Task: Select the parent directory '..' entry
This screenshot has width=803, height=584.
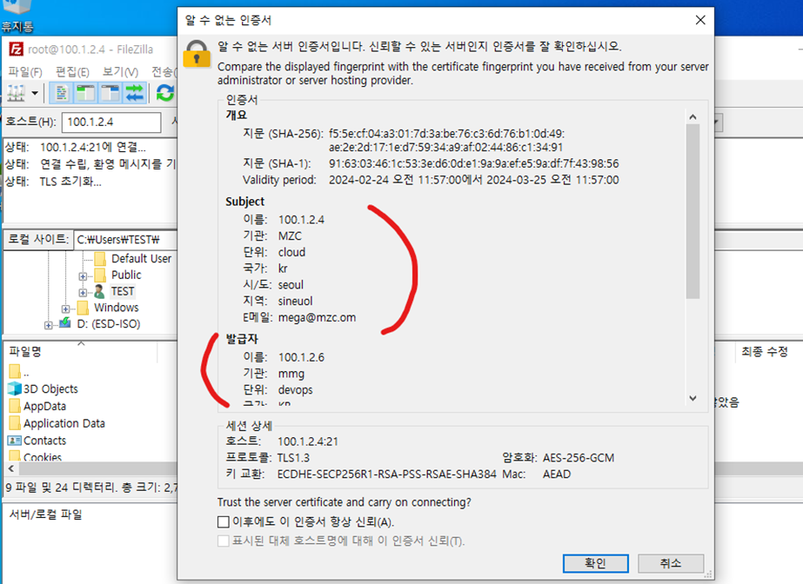Action: click(26, 372)
